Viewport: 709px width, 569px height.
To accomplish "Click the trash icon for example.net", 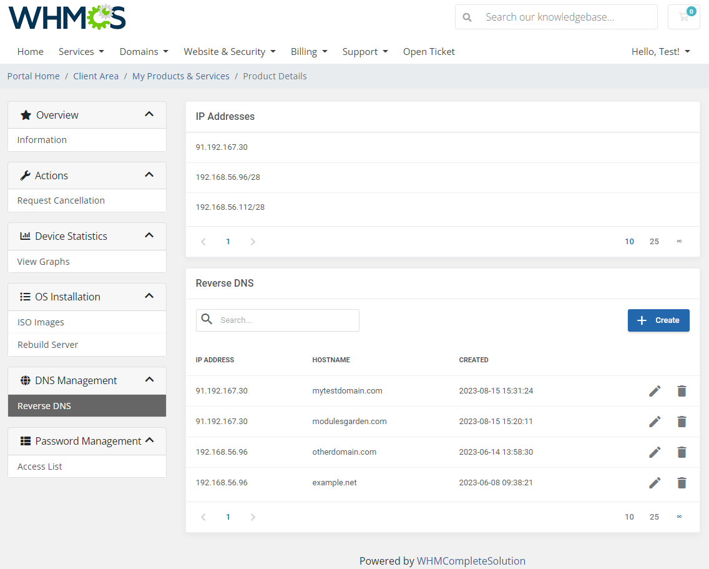I will 682,483.
